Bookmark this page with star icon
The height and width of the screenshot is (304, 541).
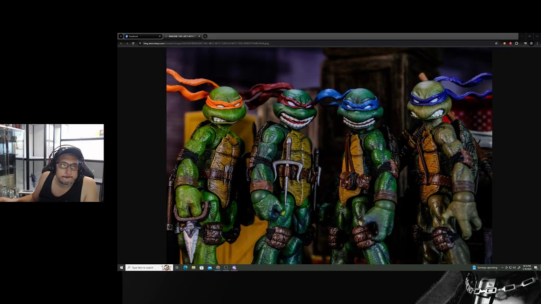click(496, 43)
